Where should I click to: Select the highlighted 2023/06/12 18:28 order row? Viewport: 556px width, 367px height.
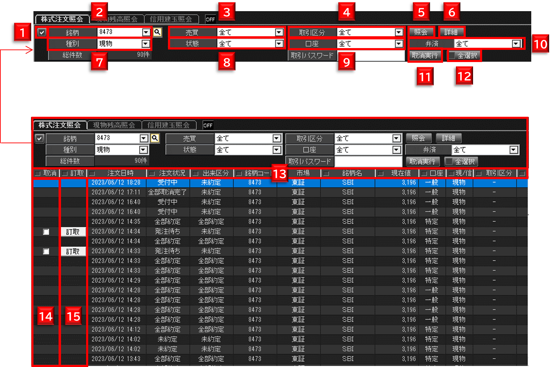(280, 183)
